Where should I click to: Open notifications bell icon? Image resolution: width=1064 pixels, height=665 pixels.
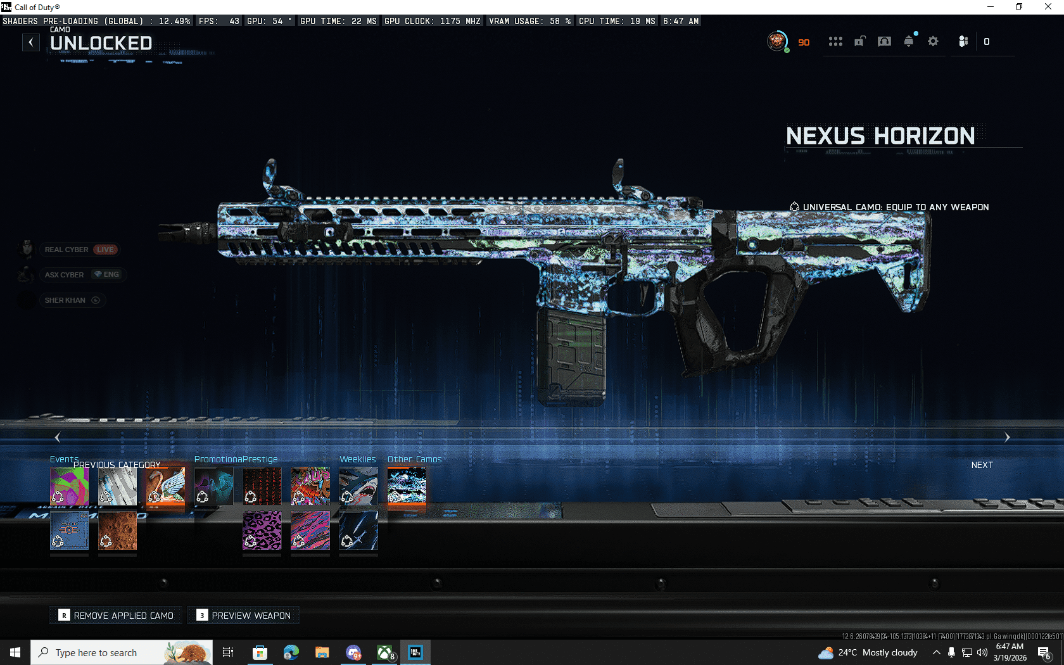click(x=909, y=42)
